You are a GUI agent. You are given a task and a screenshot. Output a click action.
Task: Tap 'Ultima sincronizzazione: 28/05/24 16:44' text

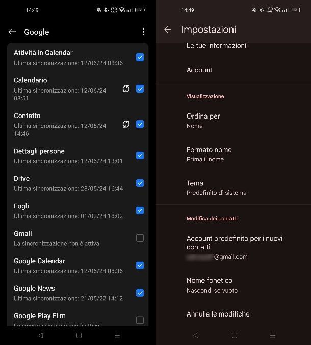(68, 189)
